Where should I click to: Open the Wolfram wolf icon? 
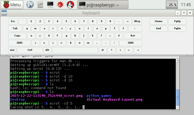(70, 4)
